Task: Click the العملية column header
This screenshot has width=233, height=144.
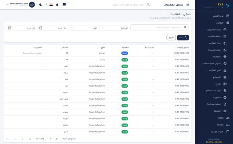Action: click(x=125, y=47)
